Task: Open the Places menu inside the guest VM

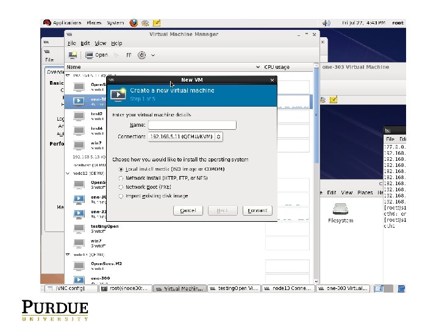Action: coord(365,193)
